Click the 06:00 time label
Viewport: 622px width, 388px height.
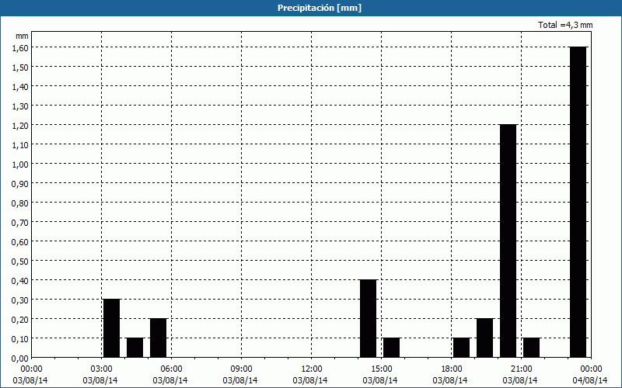pyautogui.click(x=171, y=369)
